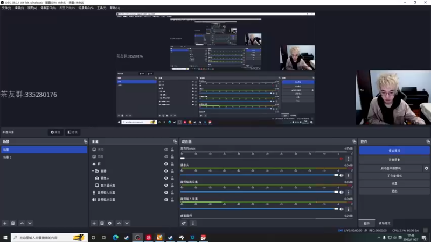Image resolution: width=431 pixels, height=242 pixels.
Task: Mute the 摄像头 mixer channel
Action: click(x=342, y=175)
